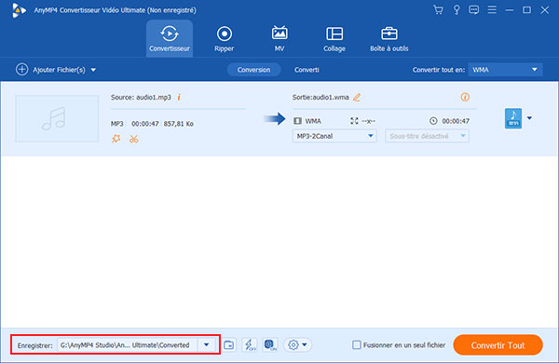Toggle the GPU acceleration ON icon

coord(270,344)
